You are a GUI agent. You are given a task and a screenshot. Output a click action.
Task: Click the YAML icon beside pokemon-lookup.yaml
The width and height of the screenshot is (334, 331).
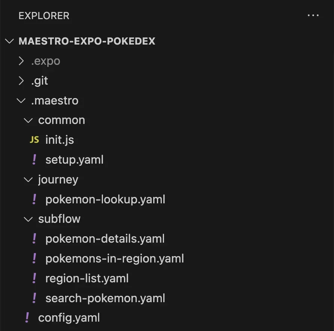coord(34,199)
